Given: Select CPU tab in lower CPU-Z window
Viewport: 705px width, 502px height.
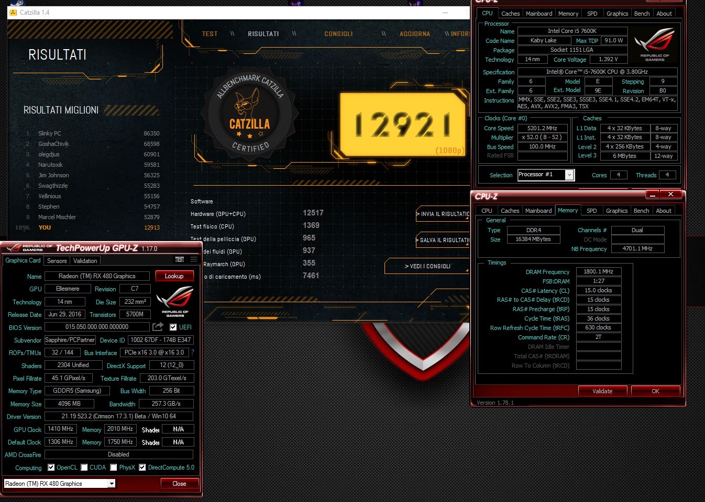Looking at the screenshot, I should click(487, 211).
